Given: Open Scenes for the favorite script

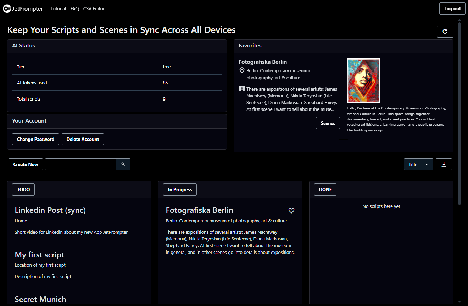Looking at the screenshot, I should [x=328, y=123].
